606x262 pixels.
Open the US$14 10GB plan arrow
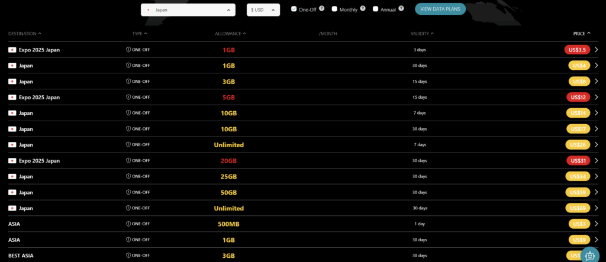597,113
